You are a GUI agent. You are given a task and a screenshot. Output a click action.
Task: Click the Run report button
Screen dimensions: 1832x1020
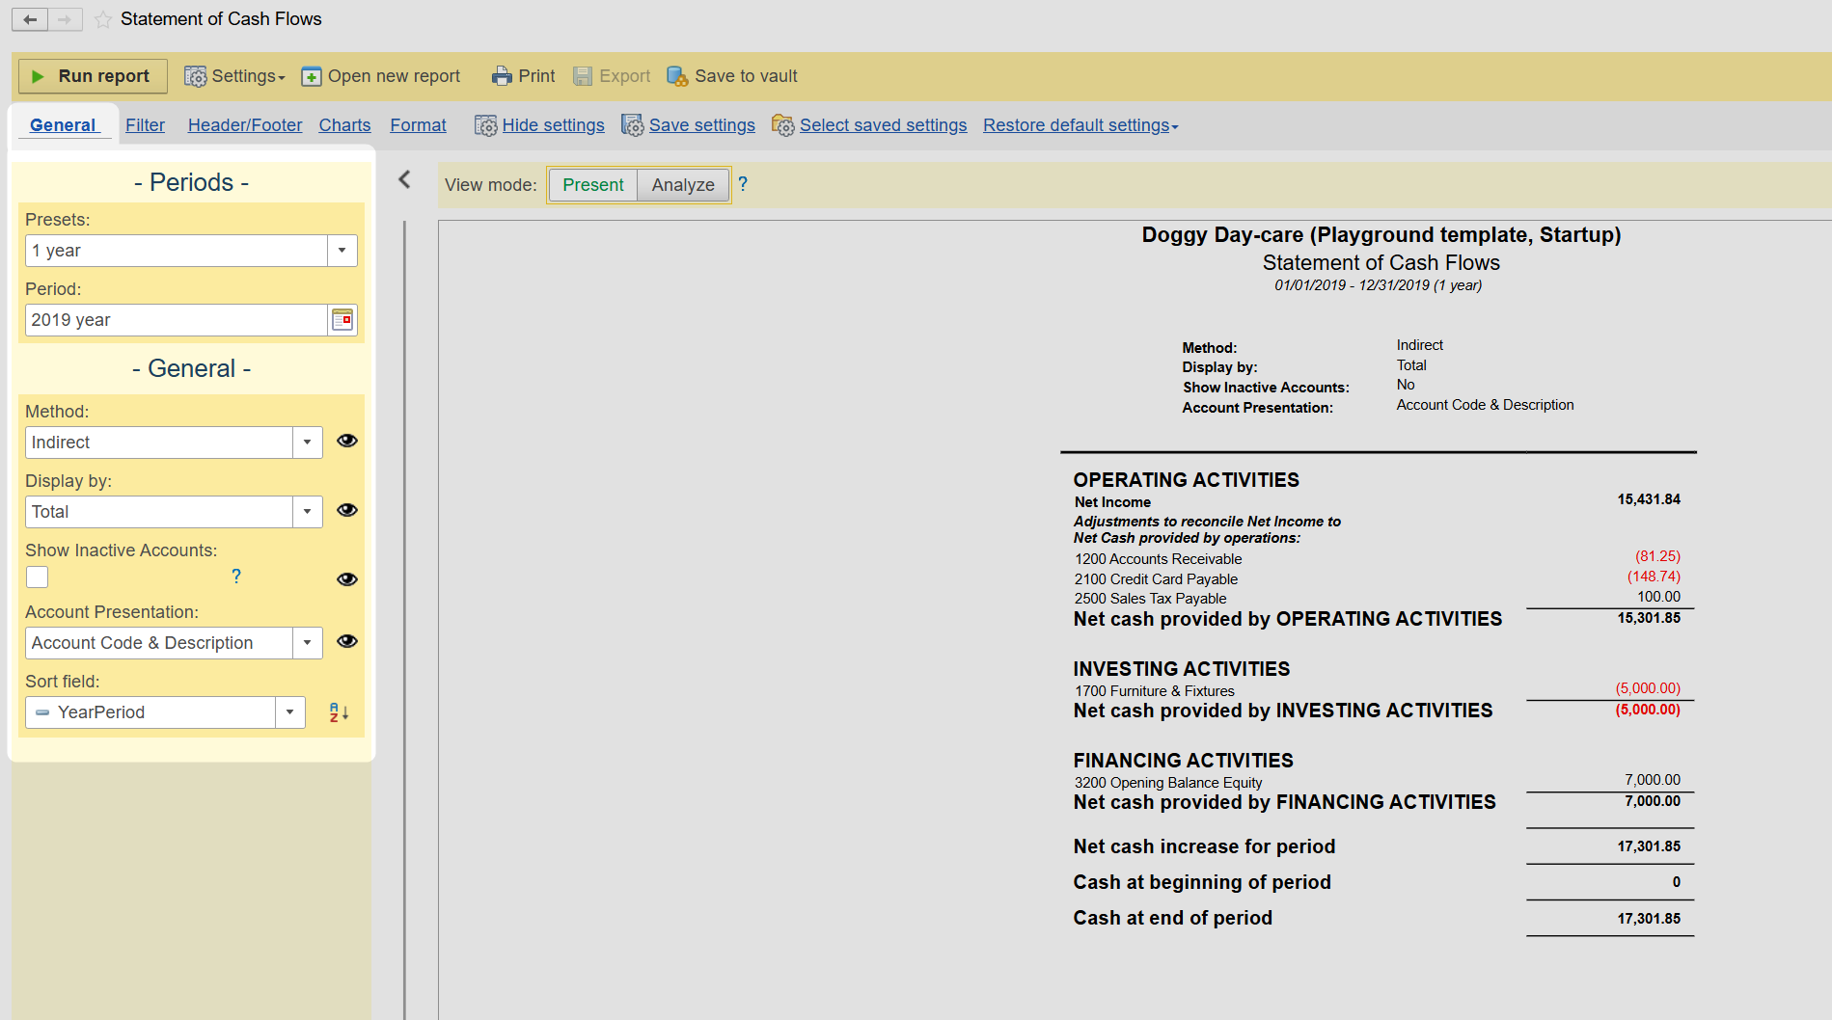[x=93, y=76]
